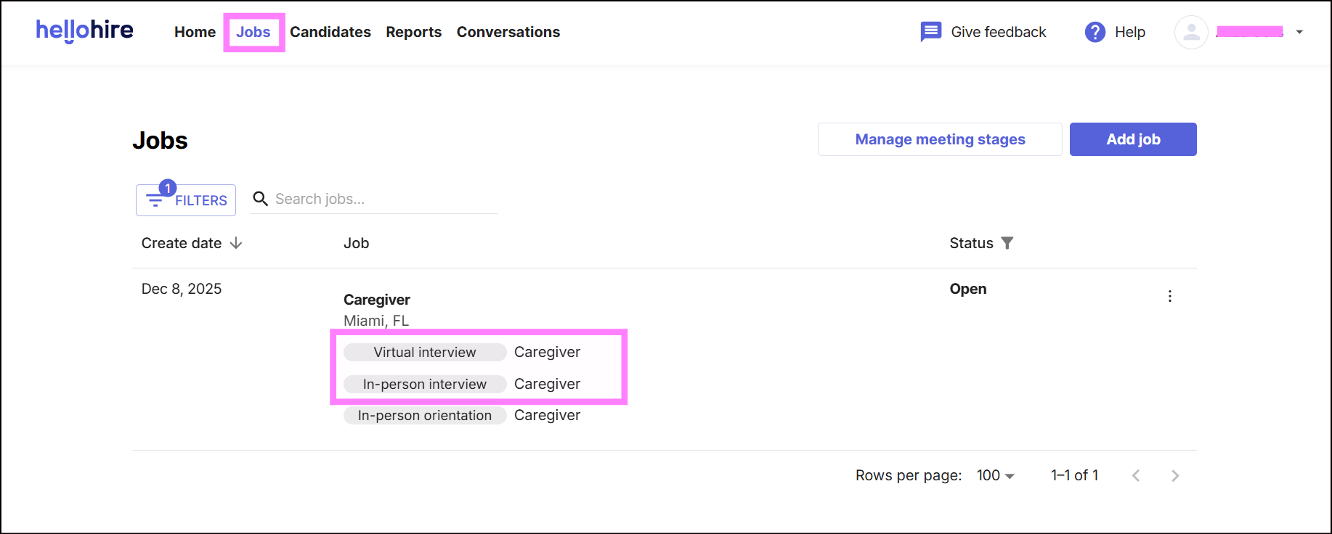Click the Create date column header
Screen dimensions: 1332x534
tap(182, 243)
